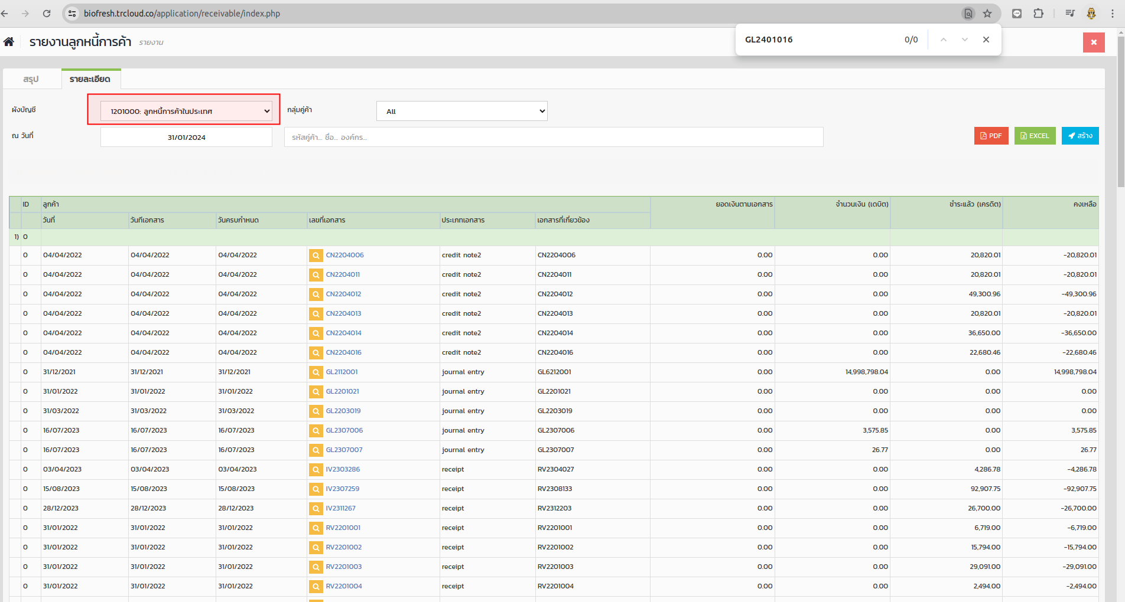Open magnifier for RV2201004 row
Screen dimensions: 1125x602
316,587
